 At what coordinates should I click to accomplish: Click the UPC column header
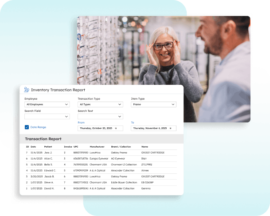coord(76,146)
